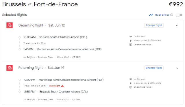Change flight for the departing Jun 12 trip
The height and width of the screenshot is (107, 185).
point(154,25)
